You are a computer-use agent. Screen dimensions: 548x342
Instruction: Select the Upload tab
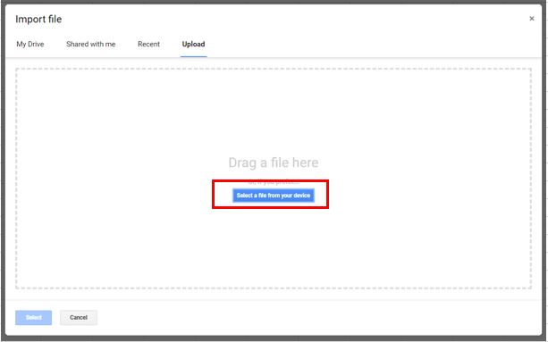(x=194, y=45)
